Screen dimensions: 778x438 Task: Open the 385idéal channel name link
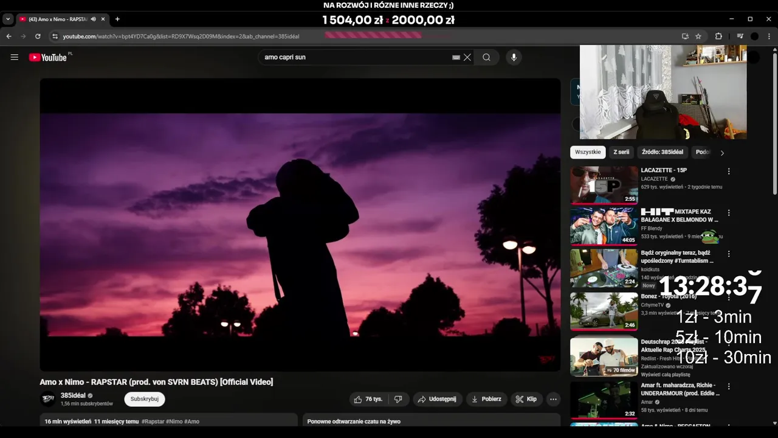pyautogui.click(x=73, y=395)
